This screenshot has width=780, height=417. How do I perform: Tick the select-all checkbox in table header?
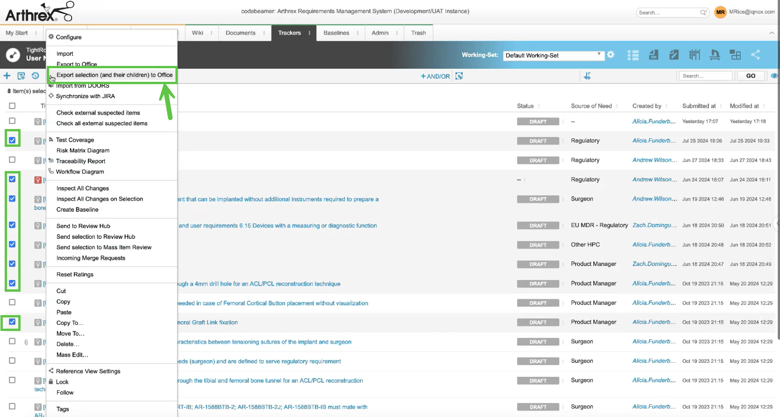point(12,106)
